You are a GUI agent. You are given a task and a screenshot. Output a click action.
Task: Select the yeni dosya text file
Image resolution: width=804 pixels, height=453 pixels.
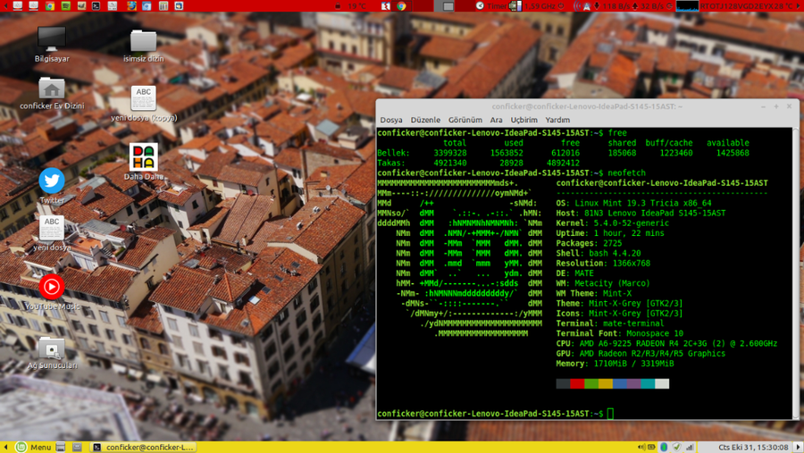pyautogui.click(x=52, y=233)
